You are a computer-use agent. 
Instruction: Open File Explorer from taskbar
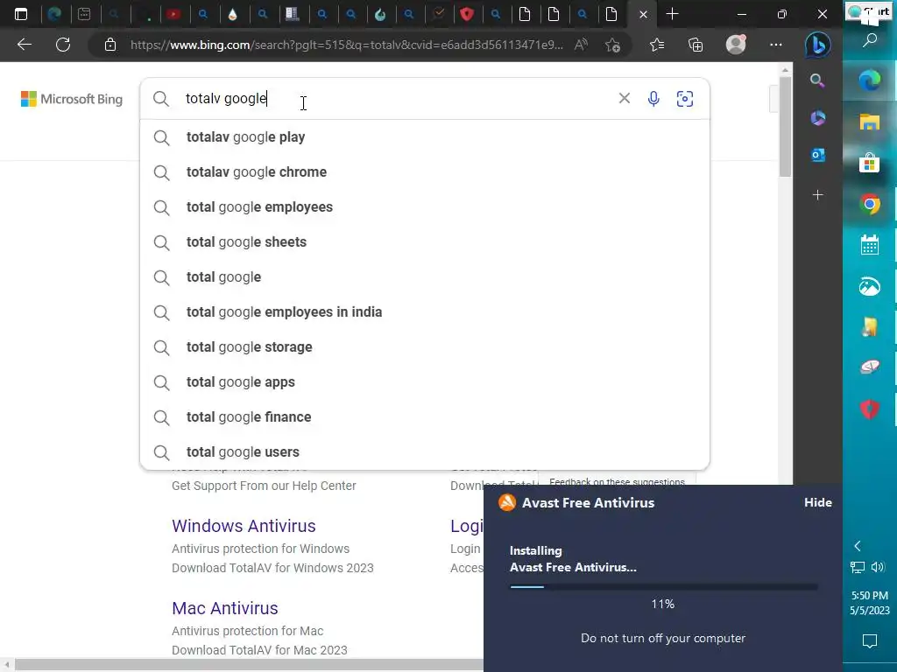point(870,122)
